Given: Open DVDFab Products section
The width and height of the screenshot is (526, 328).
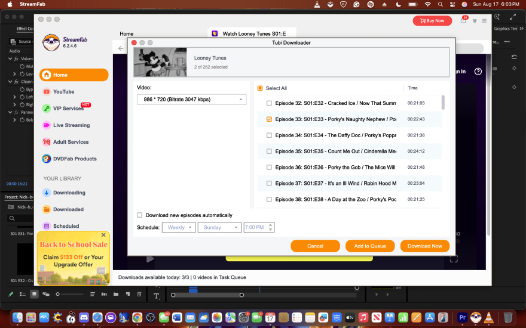Looking at the screenshot, I should (74, 159).
